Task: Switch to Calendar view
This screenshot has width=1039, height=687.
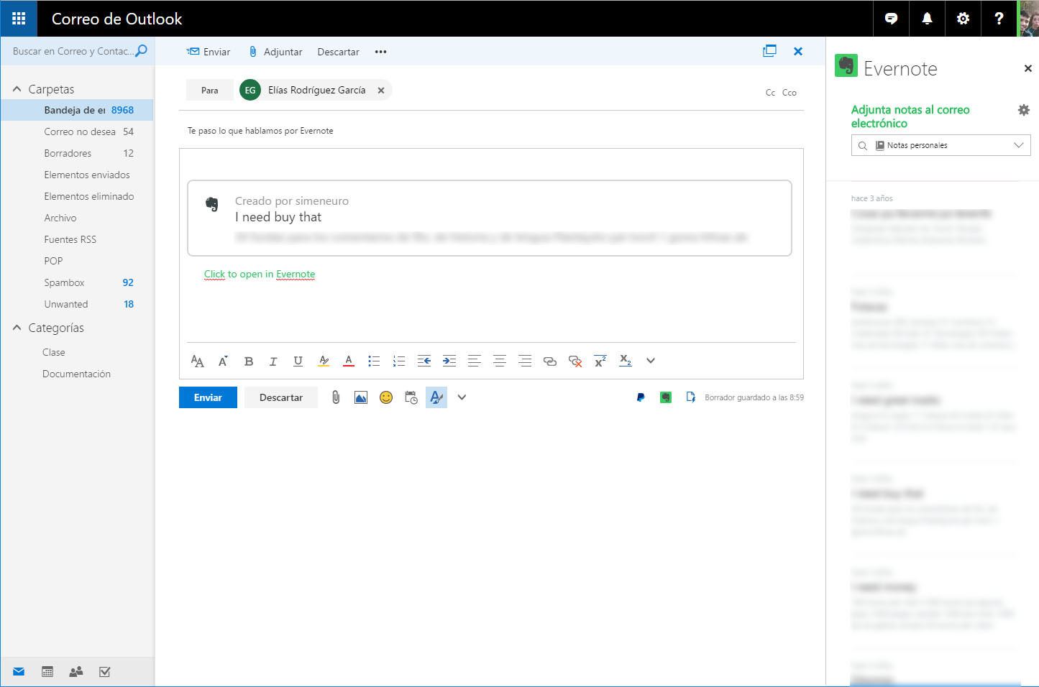Action: click(47, 672)
